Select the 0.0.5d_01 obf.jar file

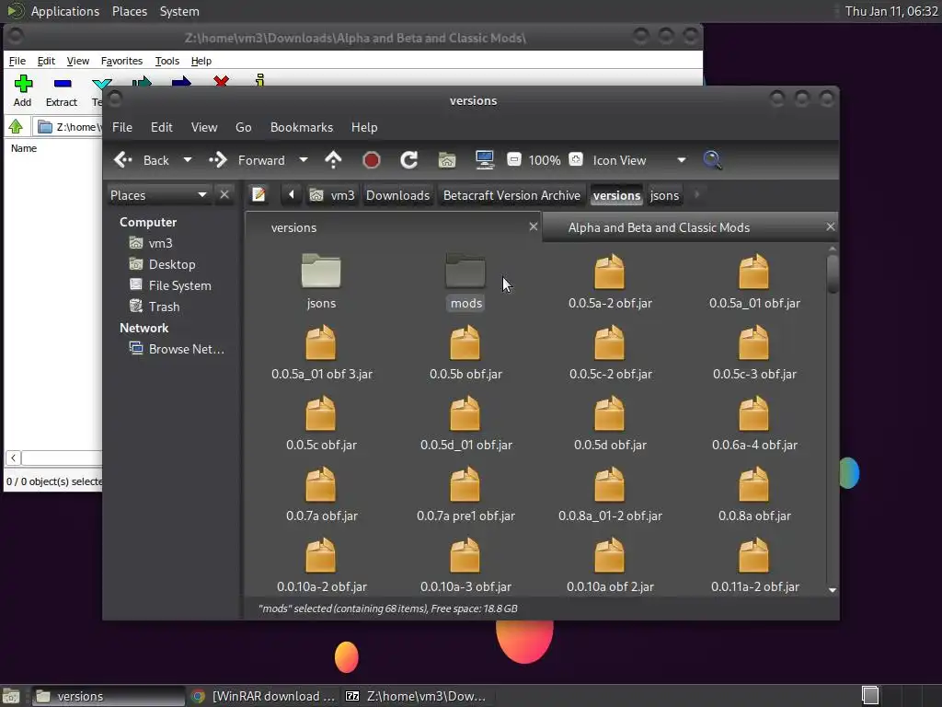[465, 413]
